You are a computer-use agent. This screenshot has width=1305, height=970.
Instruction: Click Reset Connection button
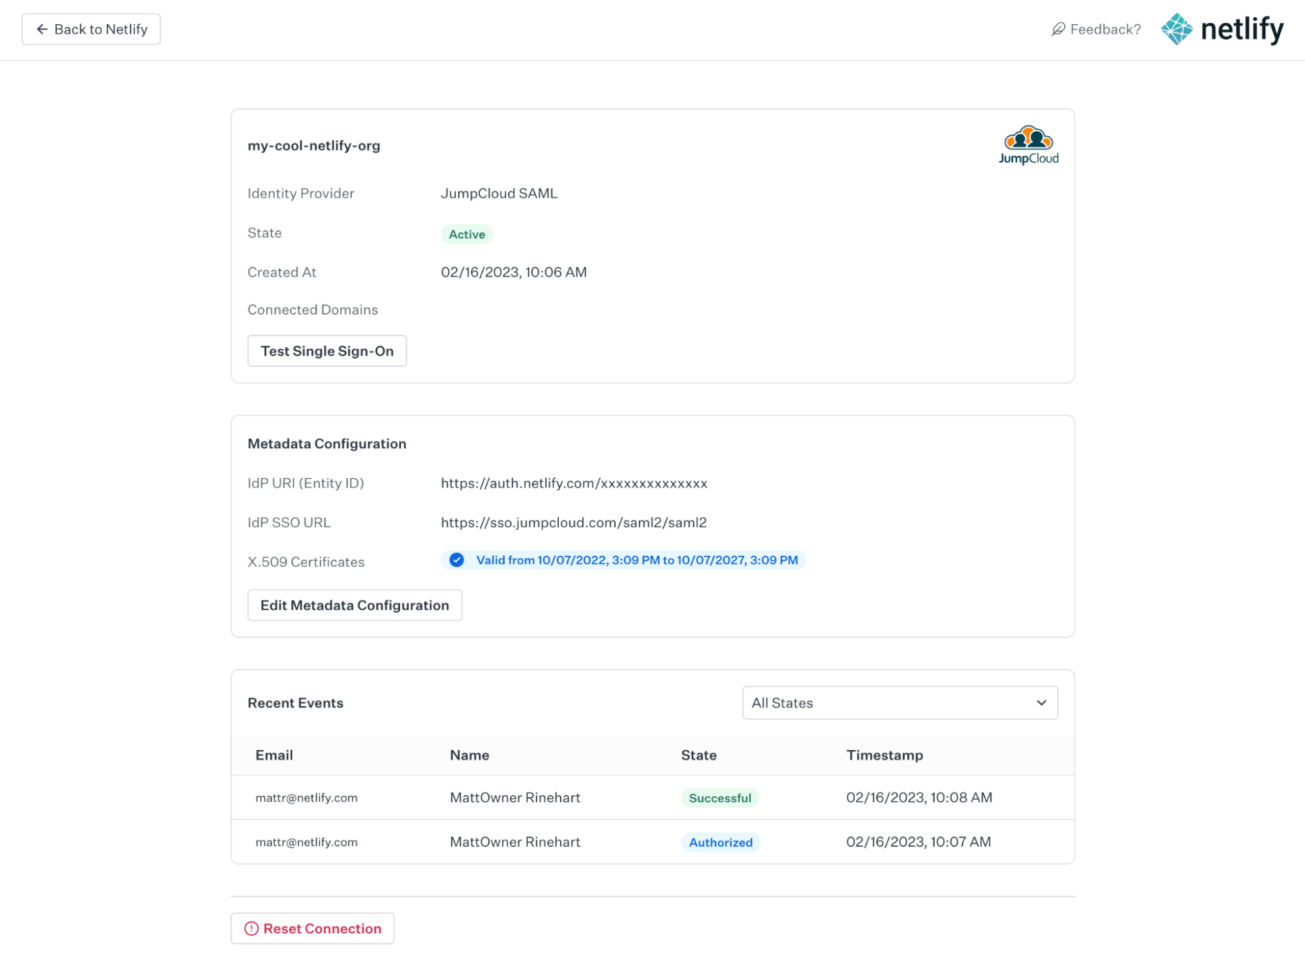[312, 928]
